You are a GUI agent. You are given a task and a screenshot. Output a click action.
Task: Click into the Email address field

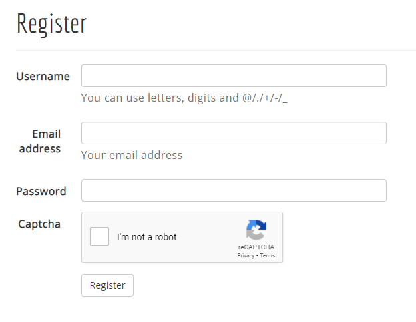pyautogui.click(x=234, y=133)
